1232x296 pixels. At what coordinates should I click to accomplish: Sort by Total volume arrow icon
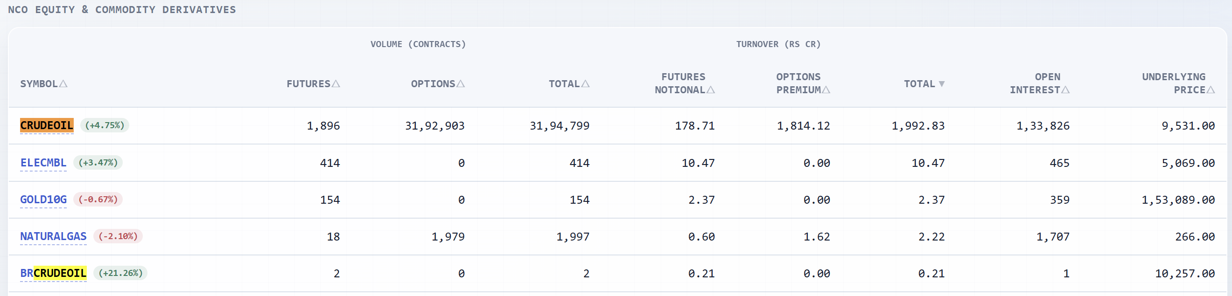(x=585, y=84)
